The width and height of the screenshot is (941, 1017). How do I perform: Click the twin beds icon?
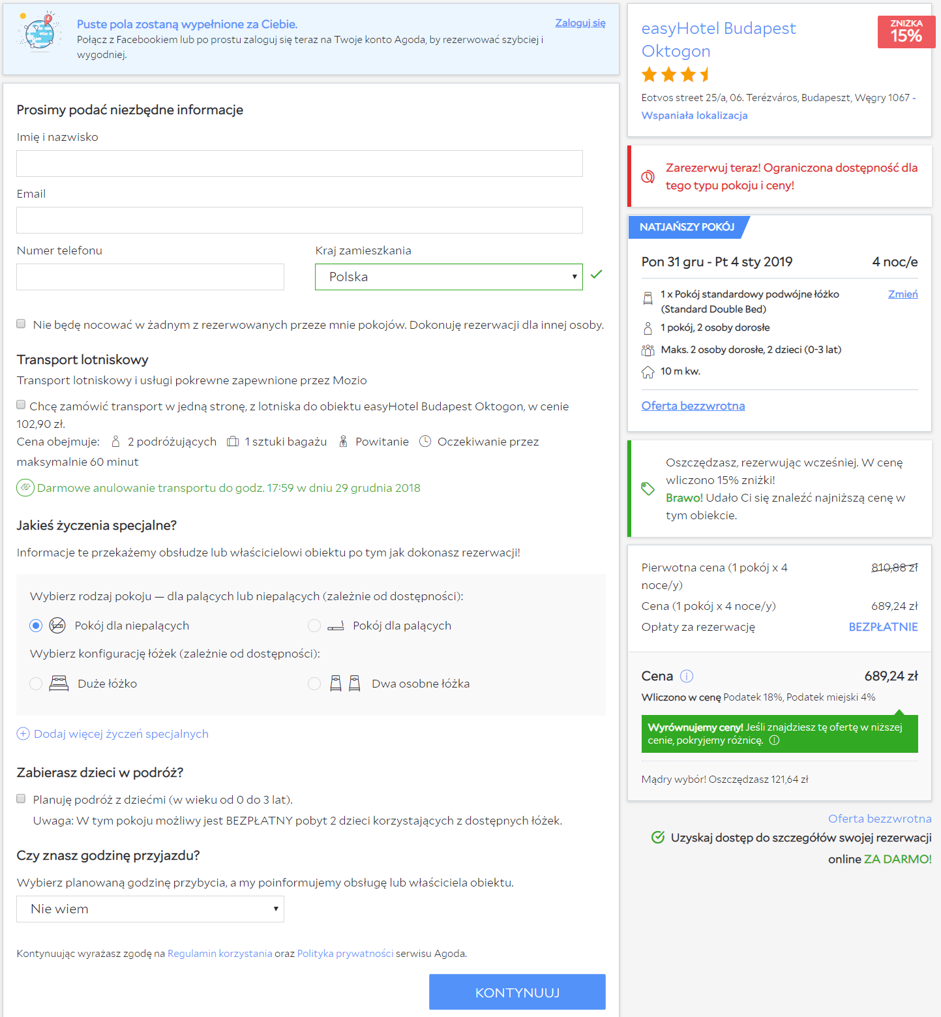(x=345, y=684)
